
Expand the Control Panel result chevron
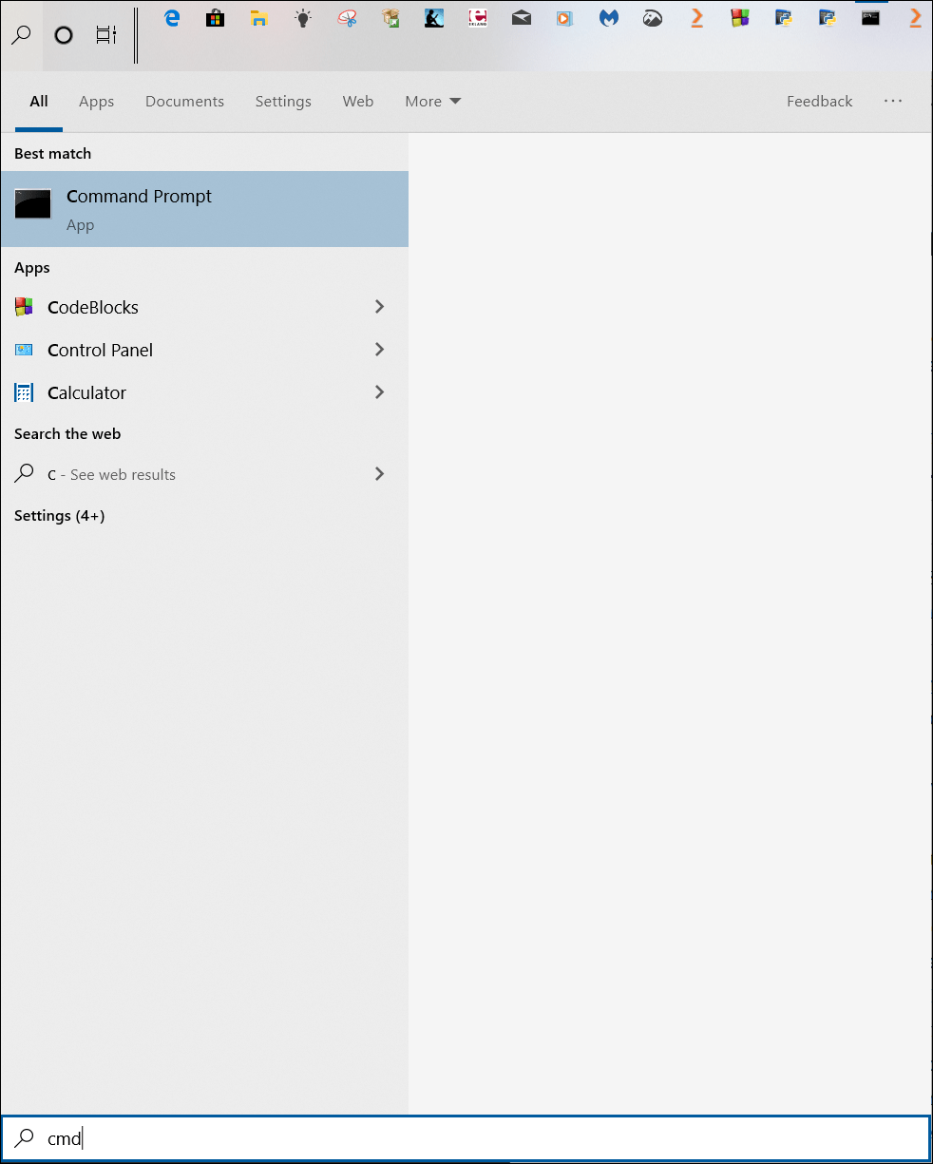pyautogui.click(x=379, y=350)
